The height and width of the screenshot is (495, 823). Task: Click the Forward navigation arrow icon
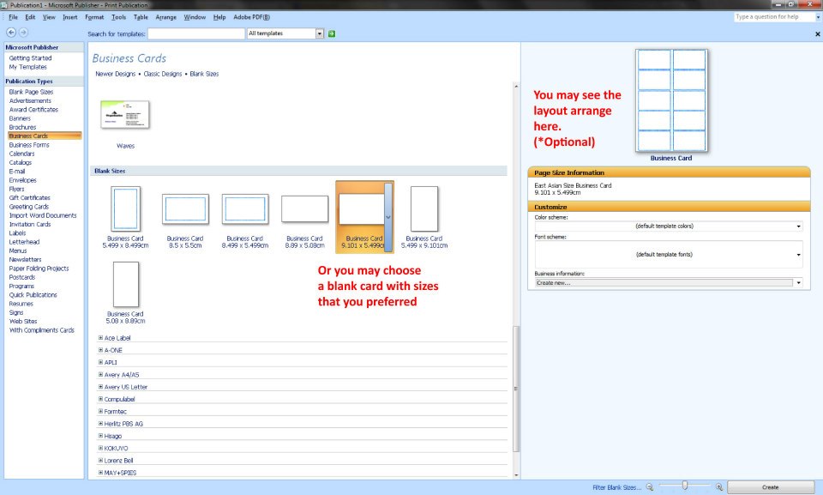click(x=23, y=32)
